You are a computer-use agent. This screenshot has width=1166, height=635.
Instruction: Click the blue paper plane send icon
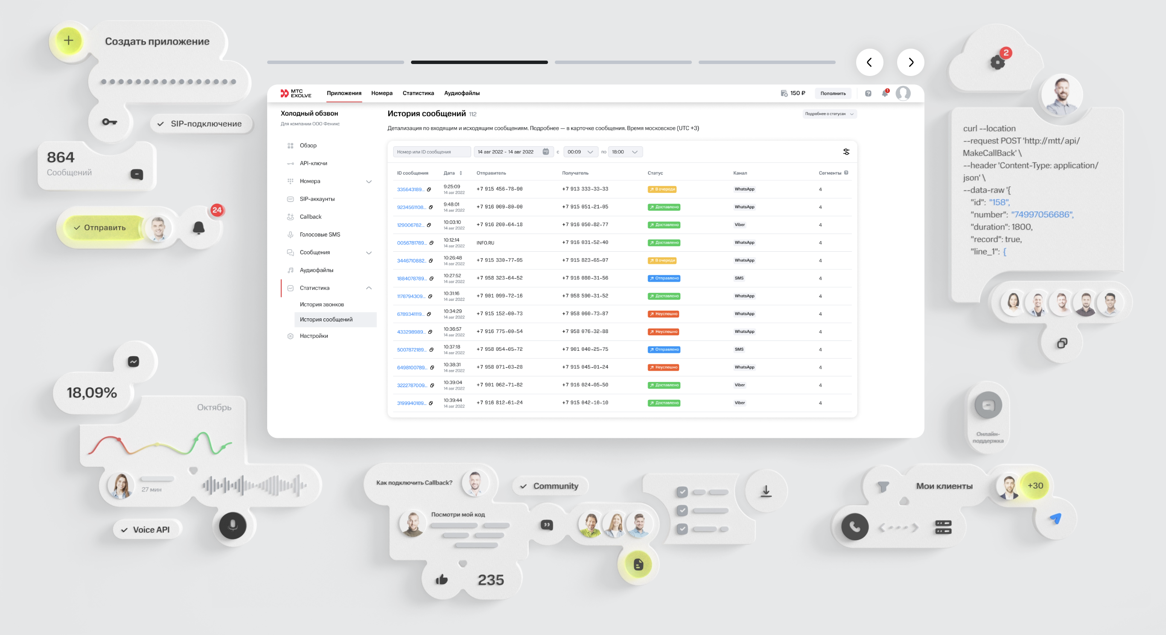1055,518
